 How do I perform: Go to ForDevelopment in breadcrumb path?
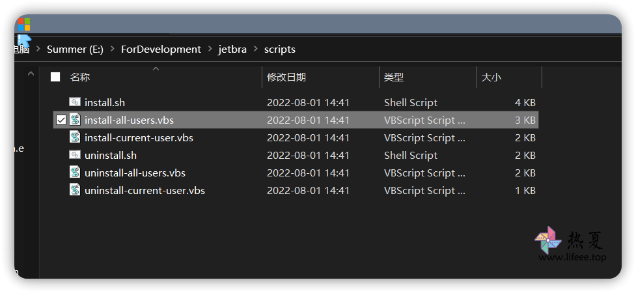(161, 49)
